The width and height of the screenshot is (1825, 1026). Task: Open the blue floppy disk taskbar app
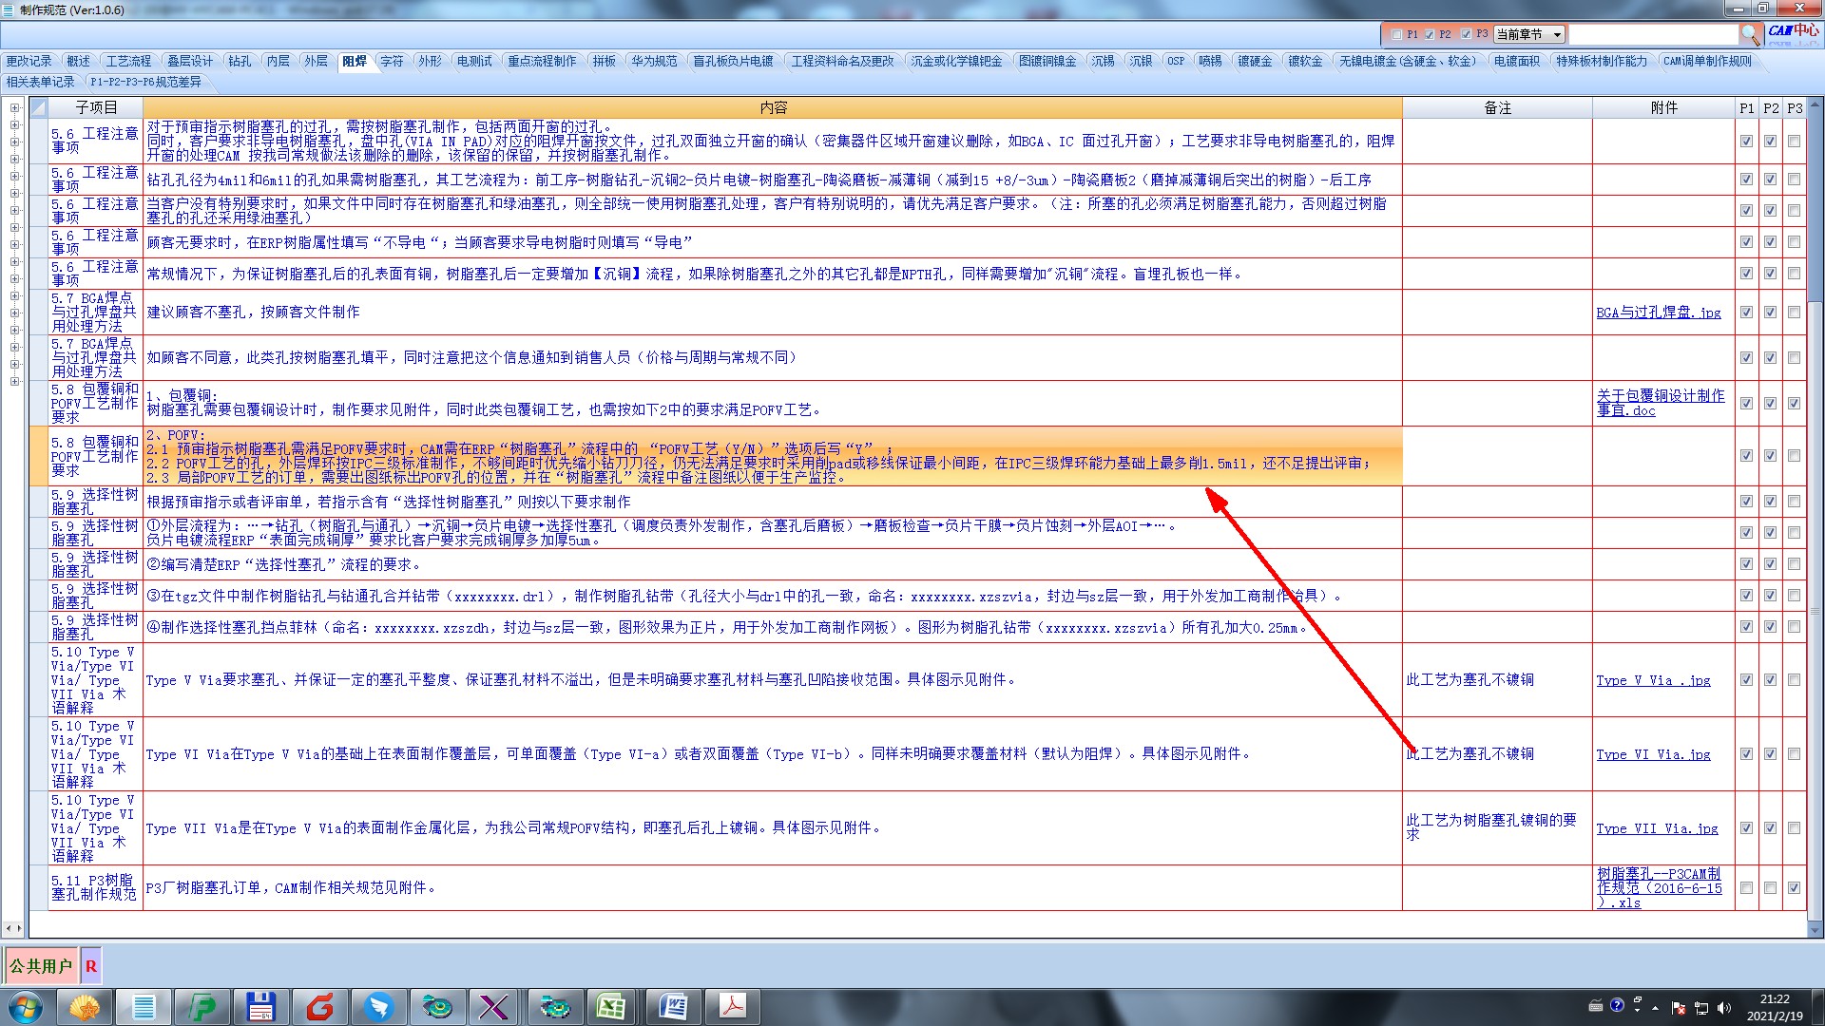coord(260,1007)
